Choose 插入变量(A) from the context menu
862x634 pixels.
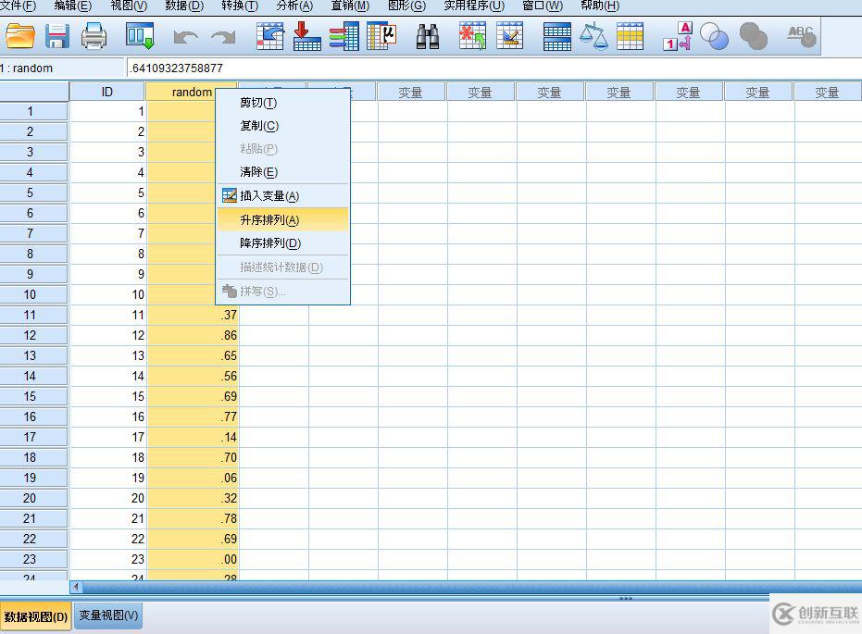tap(283, 196)
